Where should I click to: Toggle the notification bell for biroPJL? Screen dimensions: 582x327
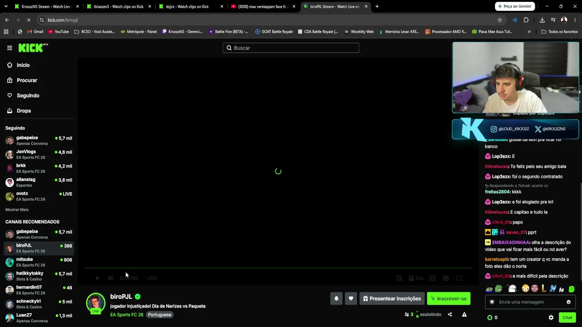(x=336, y=298)
